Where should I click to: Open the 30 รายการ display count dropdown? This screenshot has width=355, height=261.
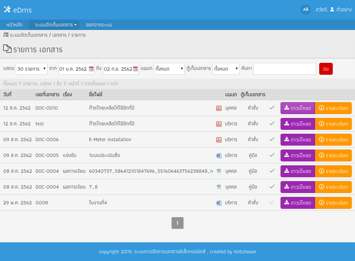(x=32, y=69)
